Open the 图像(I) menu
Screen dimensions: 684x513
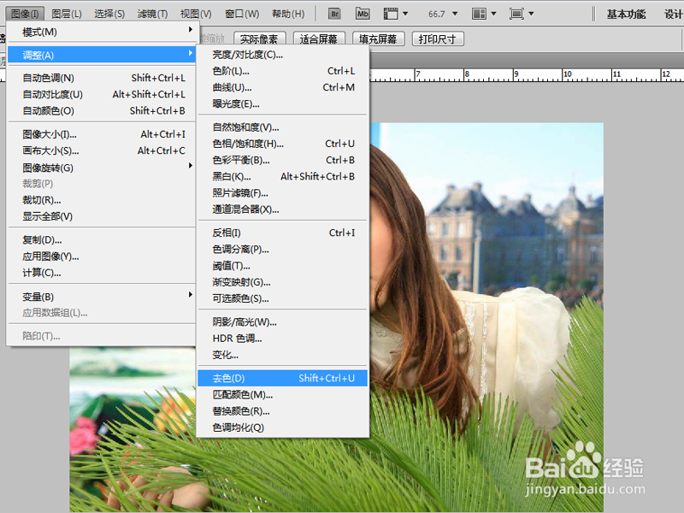[x=25, y=14]
